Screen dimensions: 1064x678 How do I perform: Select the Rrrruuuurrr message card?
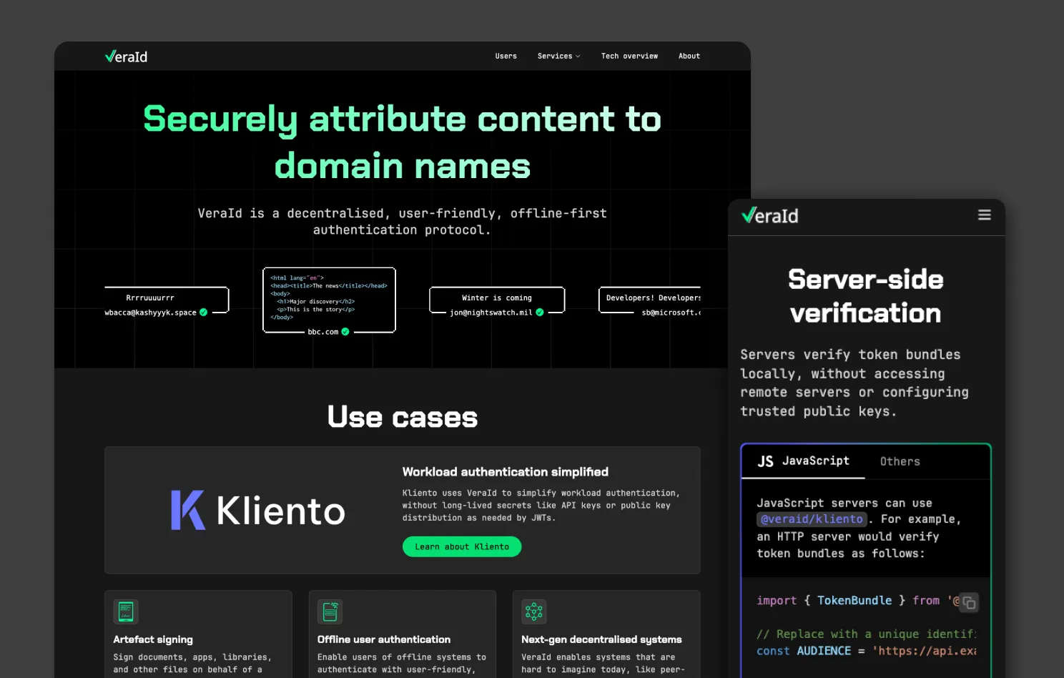(x=167, y=300)
